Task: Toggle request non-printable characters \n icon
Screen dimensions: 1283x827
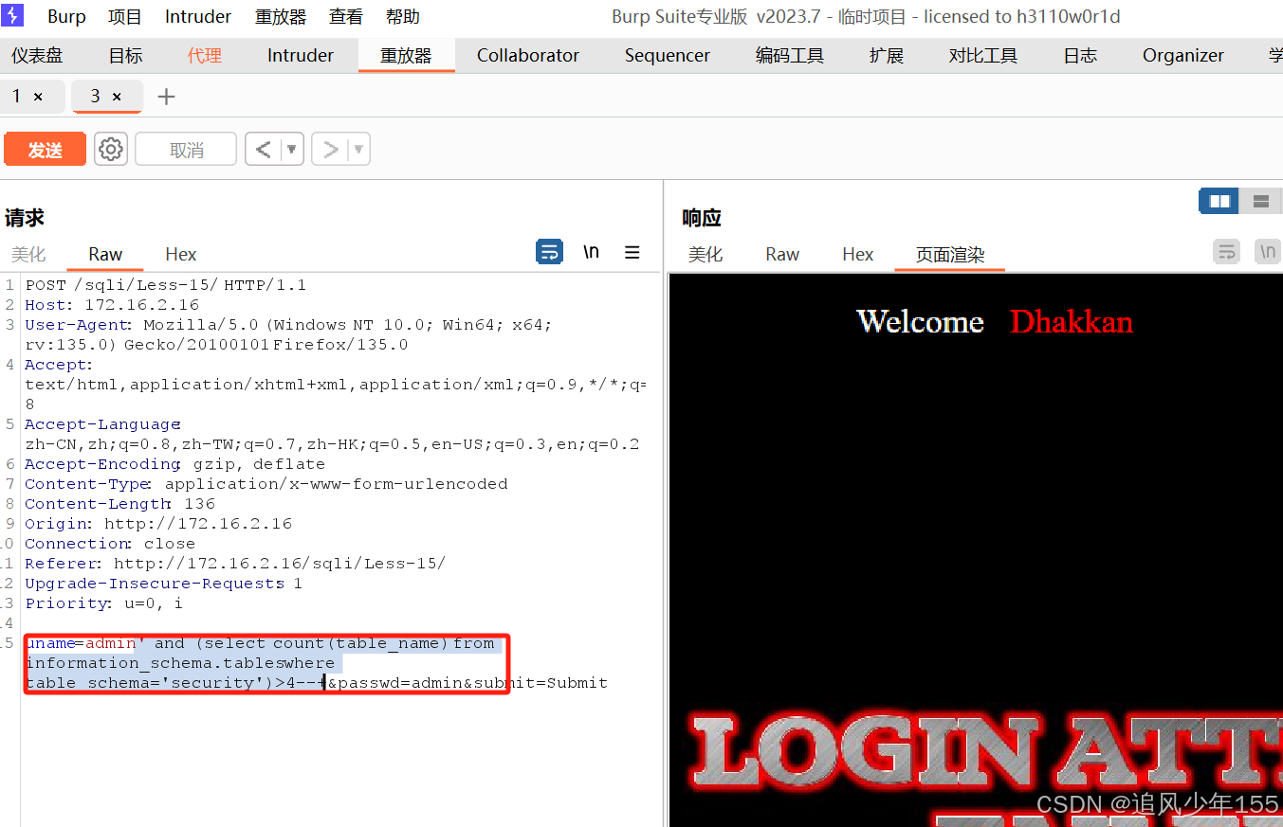Action: click(x=591, y=252)
